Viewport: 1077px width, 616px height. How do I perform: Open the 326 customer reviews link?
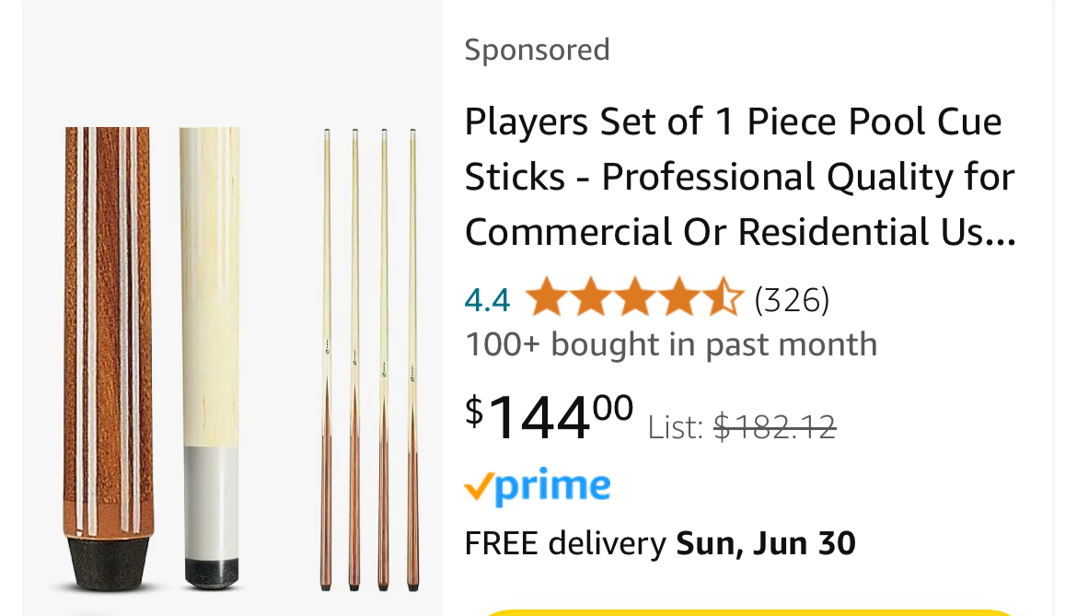(792, 299)
